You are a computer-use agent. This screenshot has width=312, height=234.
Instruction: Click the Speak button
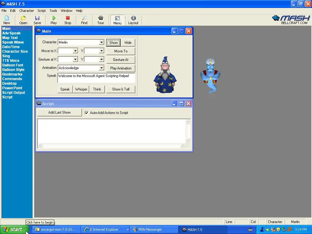[65, 89]
